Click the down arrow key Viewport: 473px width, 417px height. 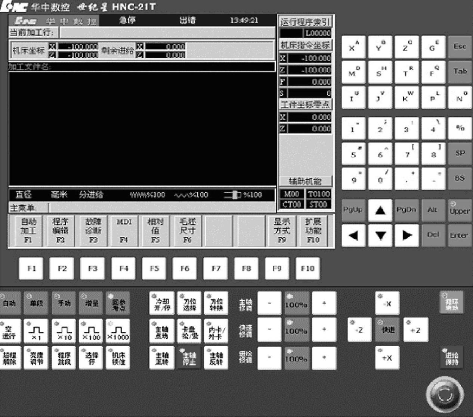(x=380, y=235)
